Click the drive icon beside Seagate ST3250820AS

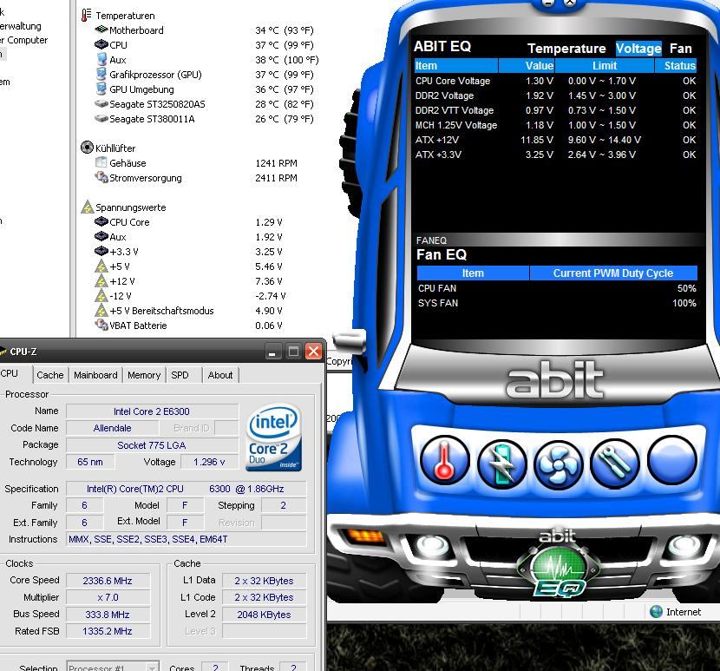click(101, 104)
